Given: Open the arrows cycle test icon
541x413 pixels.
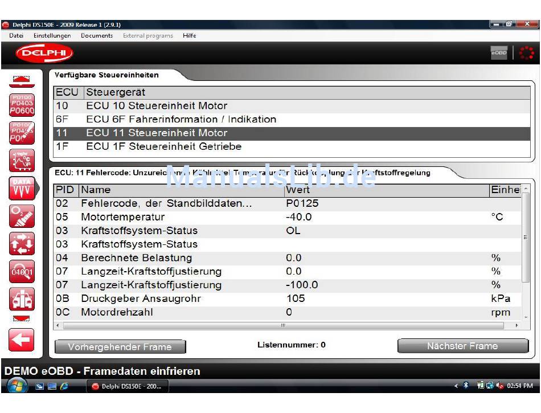Looking at the screenshot, I should tap(22, 244).
